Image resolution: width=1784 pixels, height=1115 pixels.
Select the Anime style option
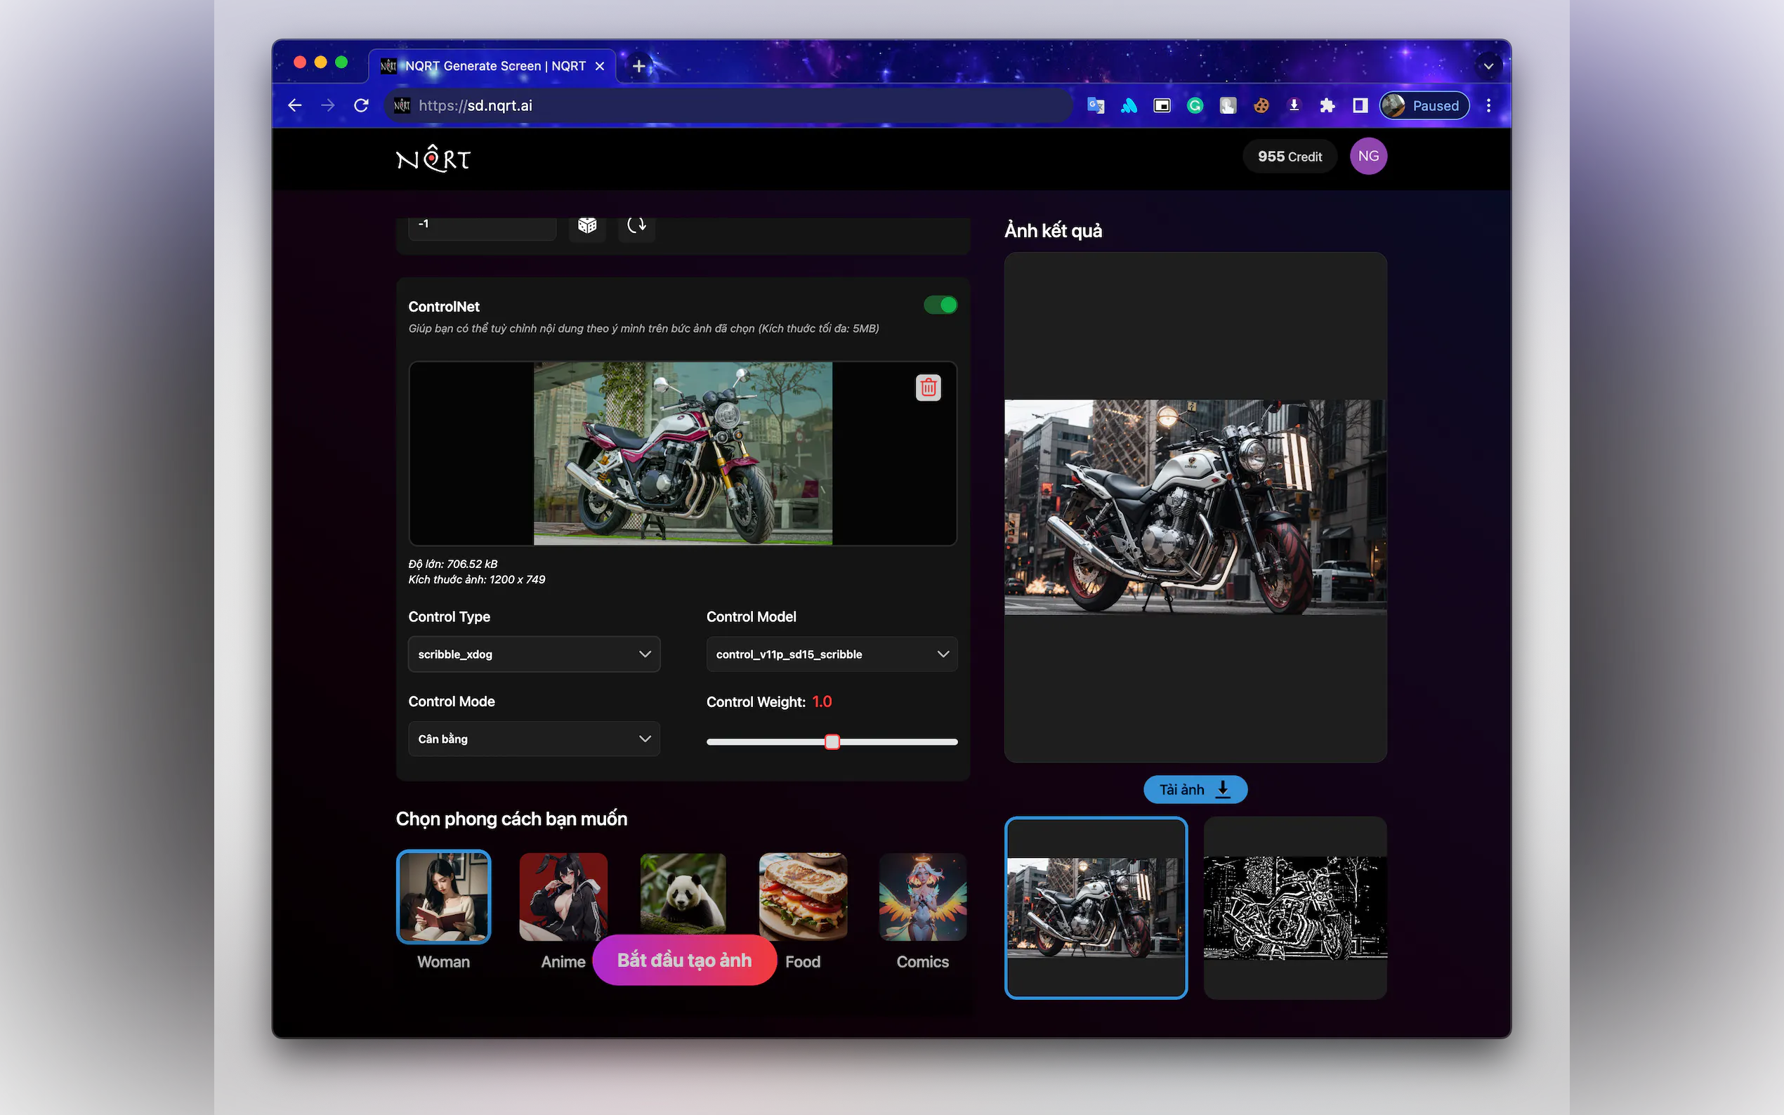pos(563,897)
